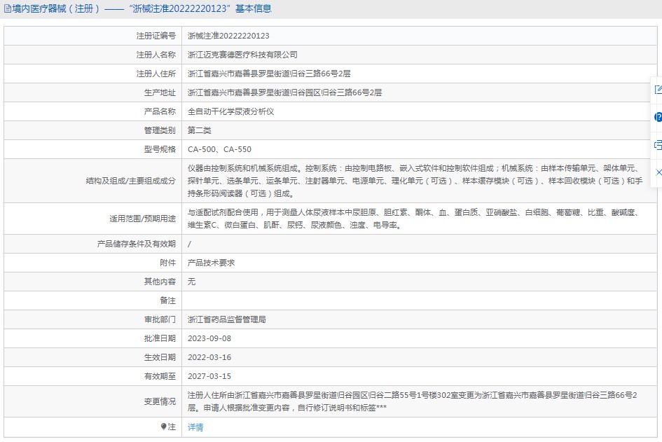Click the 型号规格 row label
Viewport: 662px width, 442px height.
pyautogui.click(x=160, y=149)
